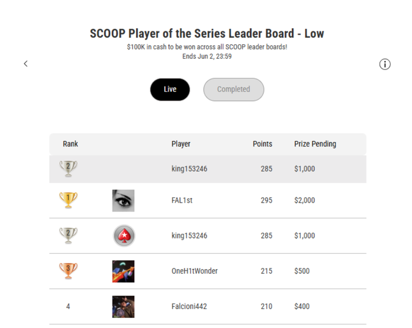
Task: Open FAL1st's eye avatar
Action: (x=123, y=201)
